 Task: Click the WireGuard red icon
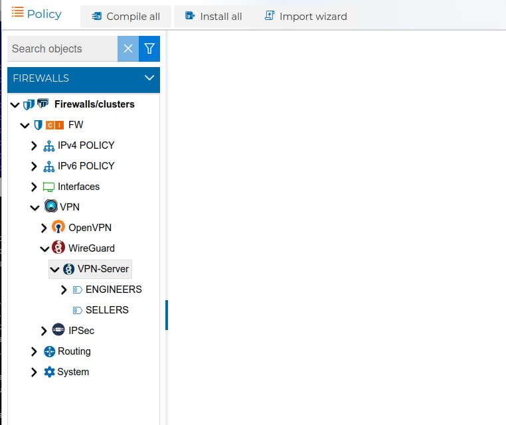58,248
